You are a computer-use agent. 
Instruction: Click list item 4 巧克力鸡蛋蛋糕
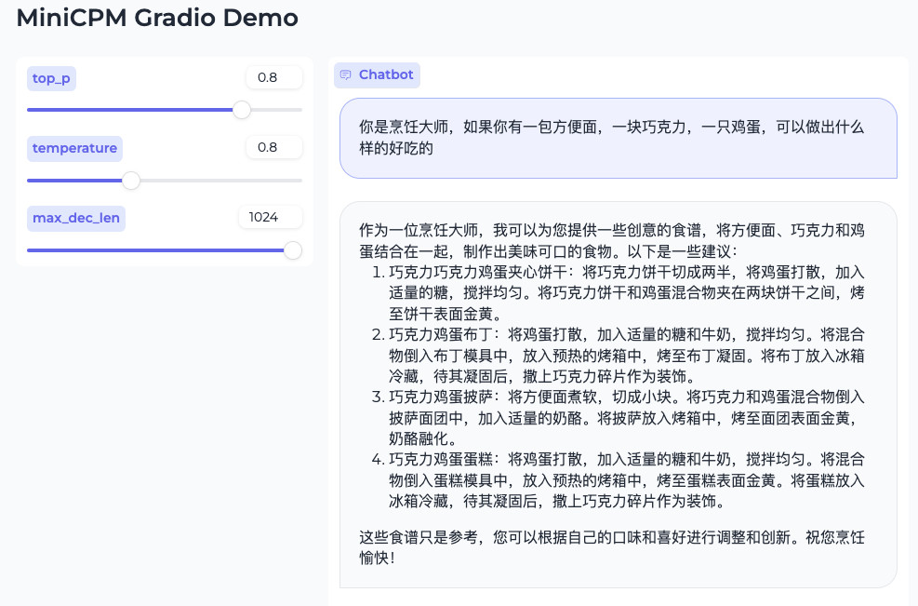[x=619, y=480]
